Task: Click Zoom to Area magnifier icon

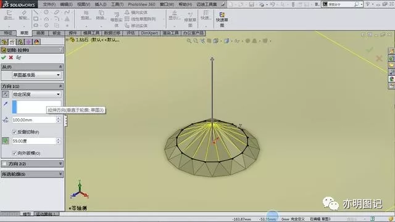Action: tap(196, 41)
